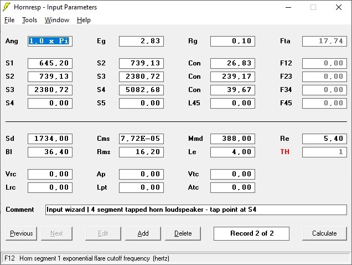Viewport: 352px width, 265px height.
Task: Click the Ang label
Action: pyautogui.click(x=12, y=41)
